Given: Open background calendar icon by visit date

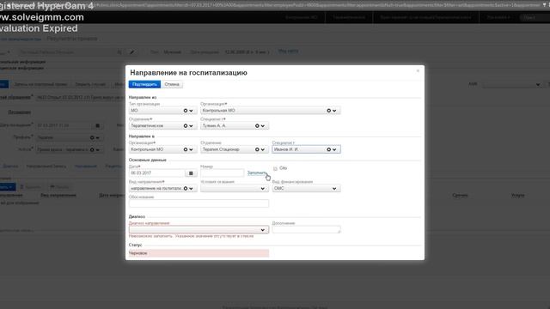Looking at the screenshot, I should [97, 125].
